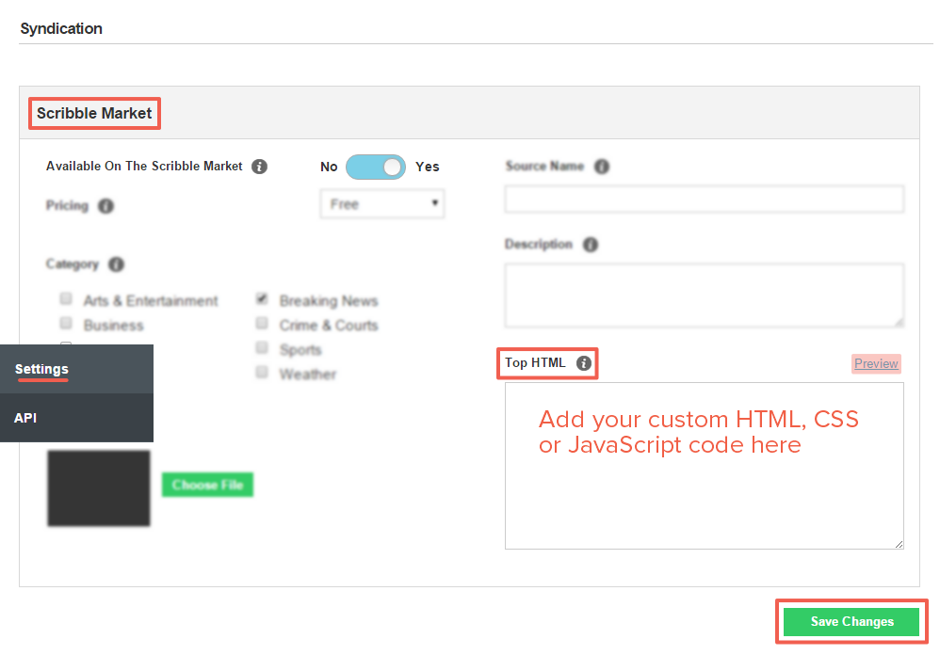
Task: Toggle the Scribble Market availability switch
Action: click(x=375, y=167)
